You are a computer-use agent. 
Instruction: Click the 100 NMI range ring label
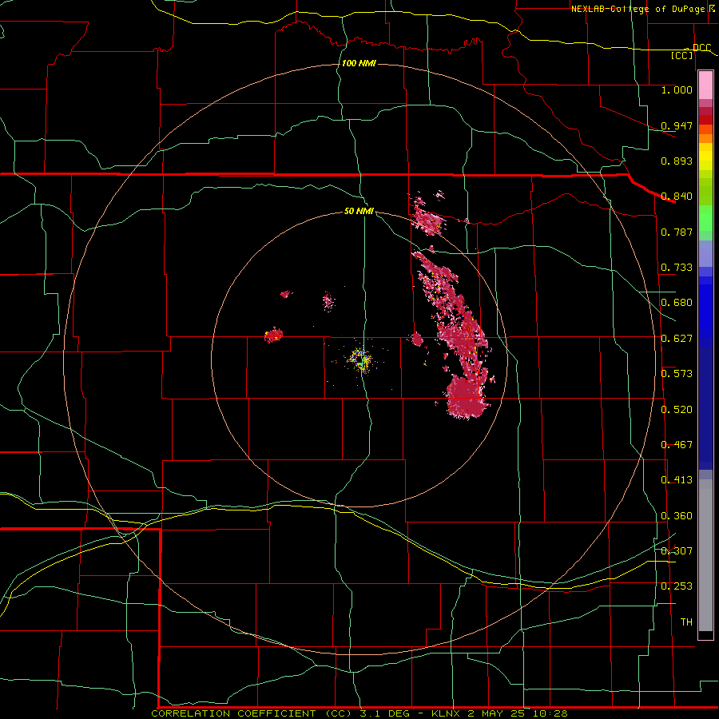coord(359,63)
